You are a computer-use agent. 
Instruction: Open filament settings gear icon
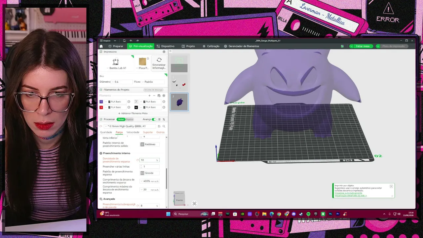[x=164, y=96]
